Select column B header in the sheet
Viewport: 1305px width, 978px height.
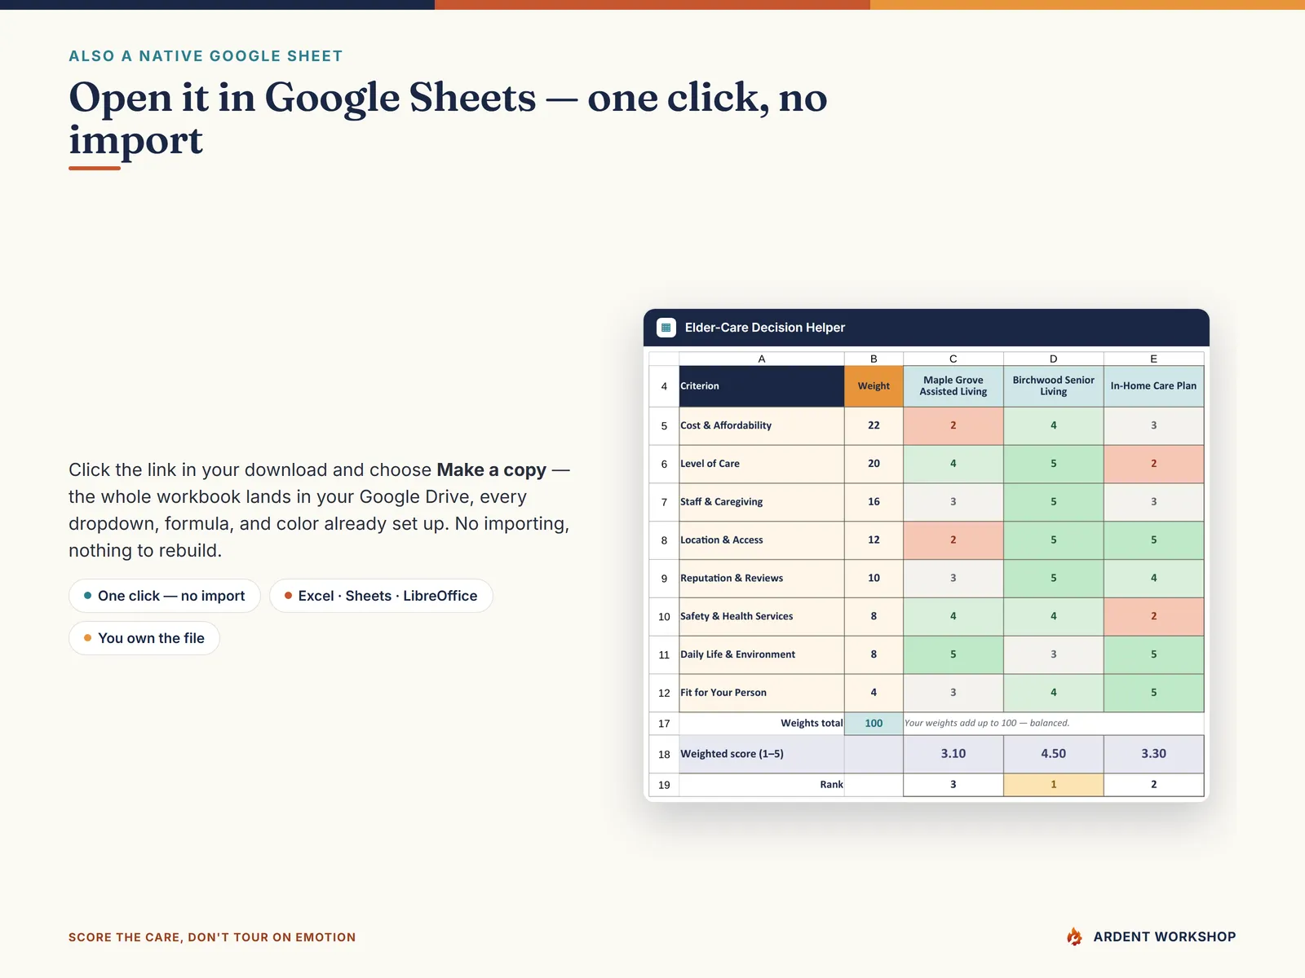[x=874, y=359]
